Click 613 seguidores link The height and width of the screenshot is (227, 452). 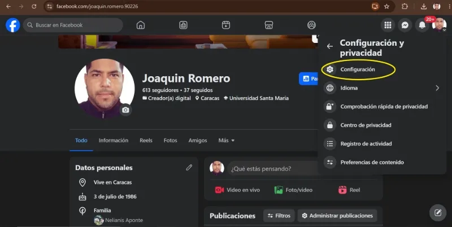(x=160, y=90)
